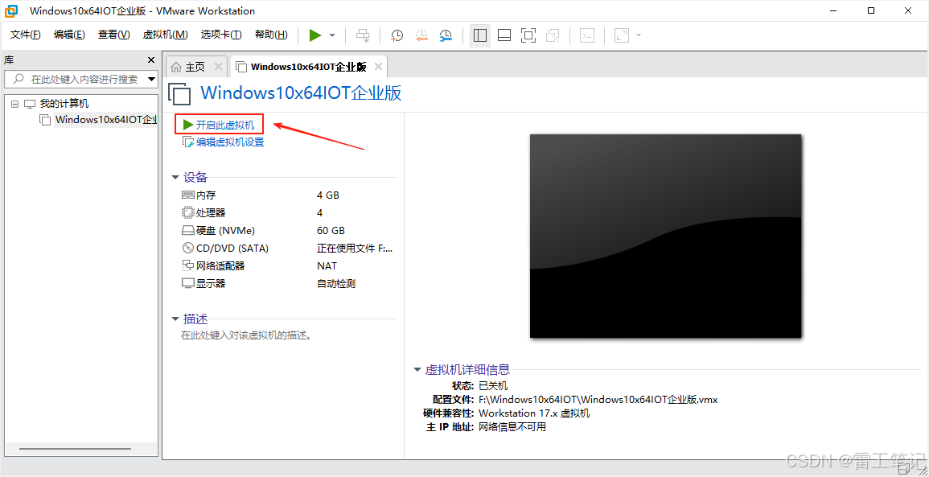Screen dimensions: 929x477
Task: Open the stretch display dropdown arrow
Action: click(638, 35)
